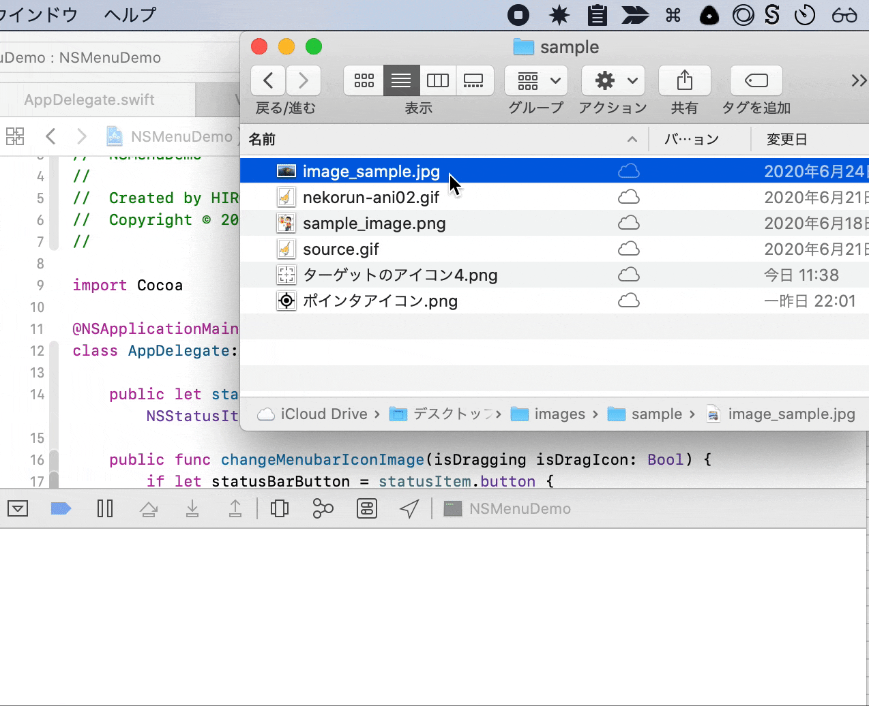This screenshot has width=869, height=706.
Task: Click images folder in the path bar
Action: (548, 414)
